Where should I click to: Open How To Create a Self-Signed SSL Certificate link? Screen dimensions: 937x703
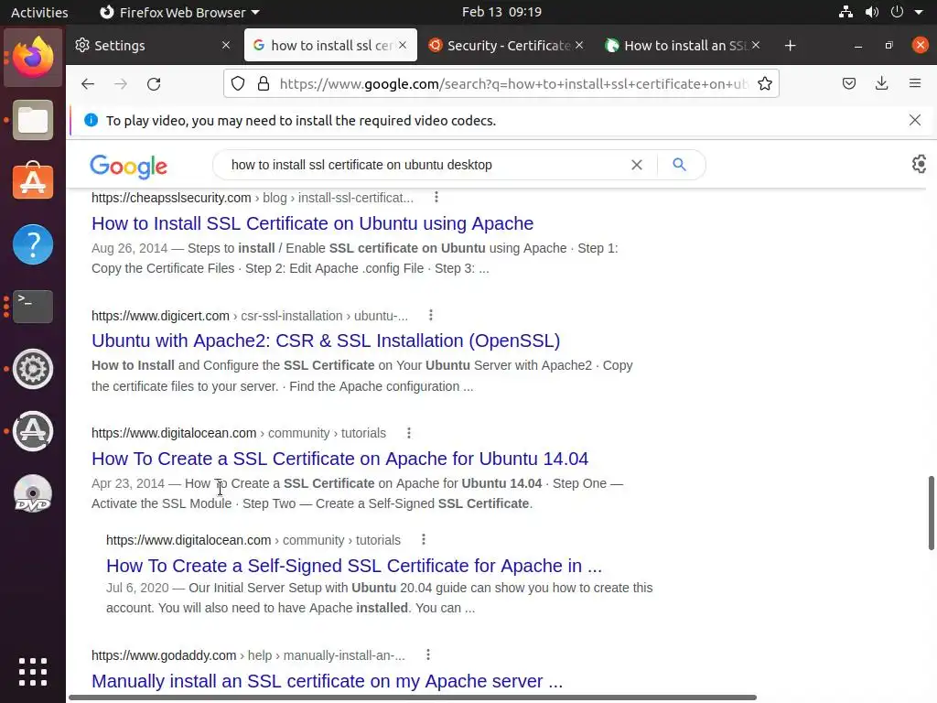(x=354, y=566)
